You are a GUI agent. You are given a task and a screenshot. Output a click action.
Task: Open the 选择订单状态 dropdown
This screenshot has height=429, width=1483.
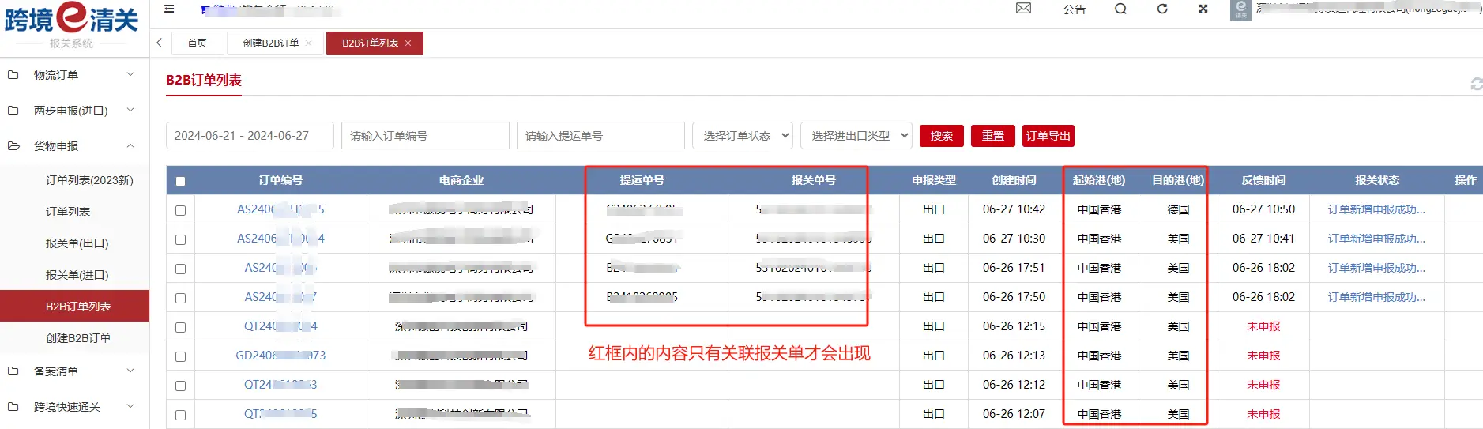(742, 136)
